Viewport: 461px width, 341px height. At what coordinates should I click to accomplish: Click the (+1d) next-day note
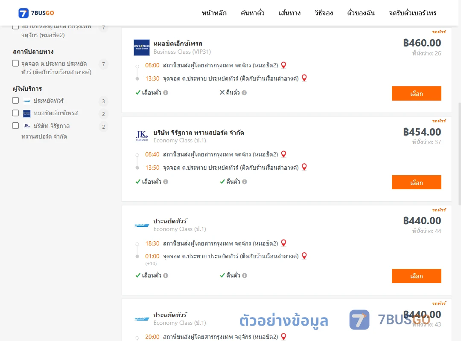click(151, 263)
